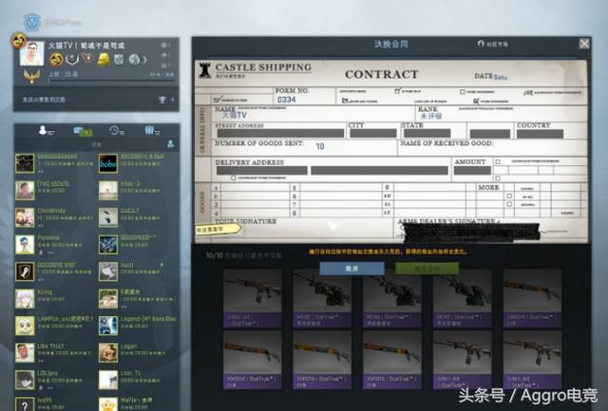Open the chat messages tab with green badge
Screen dimensions: 608x411
click(x=83, y=131)
